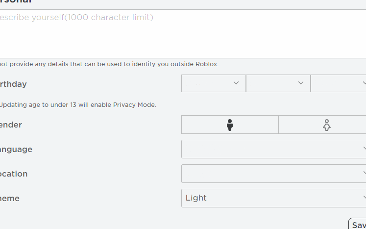Click the Location dropdown chevron arrow

click(364, 173)
